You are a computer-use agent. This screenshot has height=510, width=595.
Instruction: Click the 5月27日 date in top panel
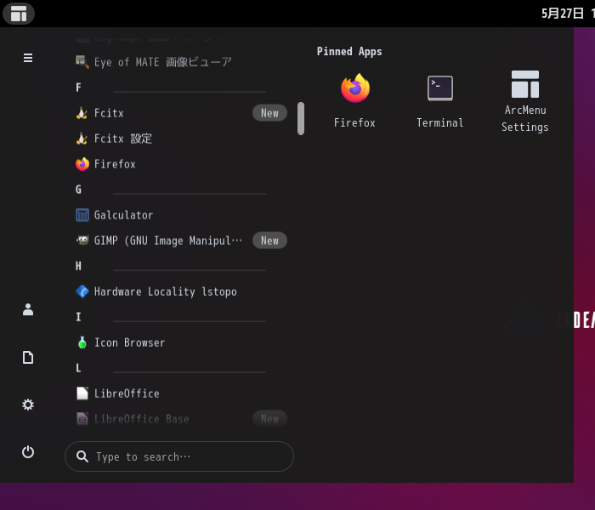[x=562, y=14]
